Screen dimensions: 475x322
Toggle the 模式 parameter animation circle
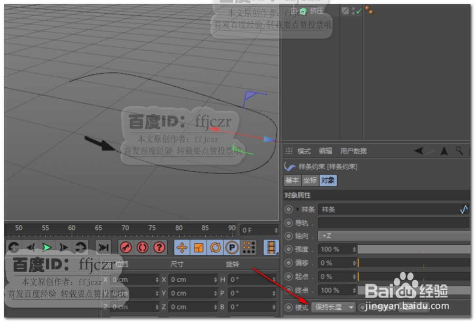[x=289, y=307]
